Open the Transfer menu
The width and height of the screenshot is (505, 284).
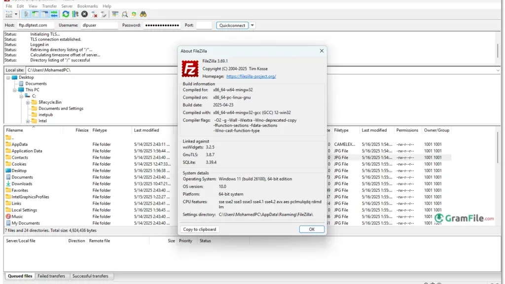(x=49, y=6)
